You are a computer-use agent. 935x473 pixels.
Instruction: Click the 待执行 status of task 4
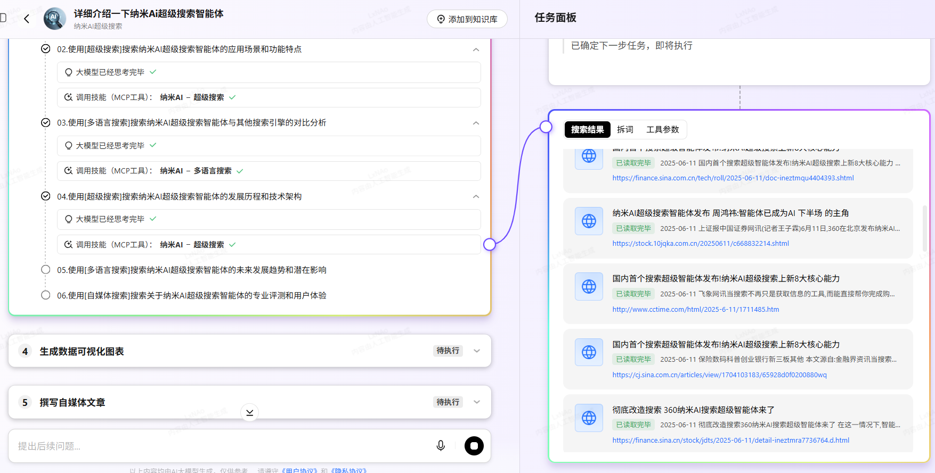tap(448, 351)
